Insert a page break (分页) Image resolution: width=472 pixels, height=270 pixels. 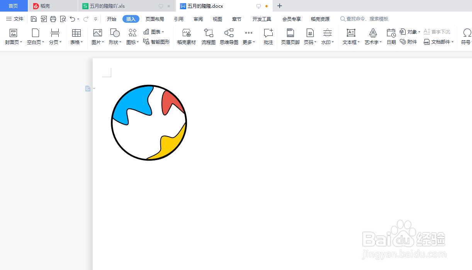point(55,37)
